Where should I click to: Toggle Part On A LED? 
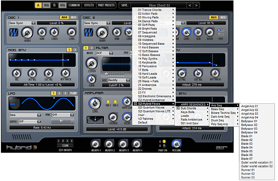[x=164, y=141]
